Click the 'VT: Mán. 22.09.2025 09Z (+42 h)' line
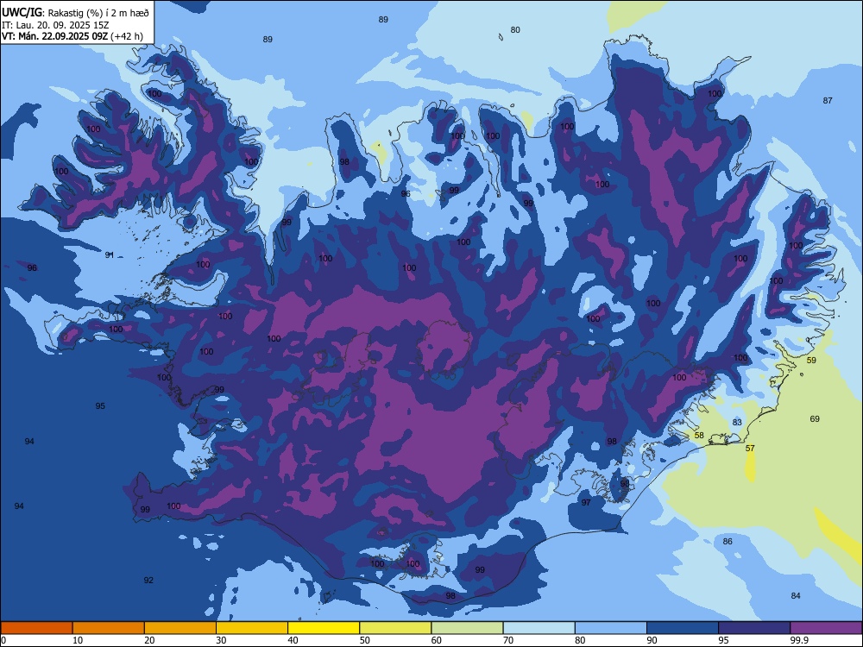 point(72,36)
